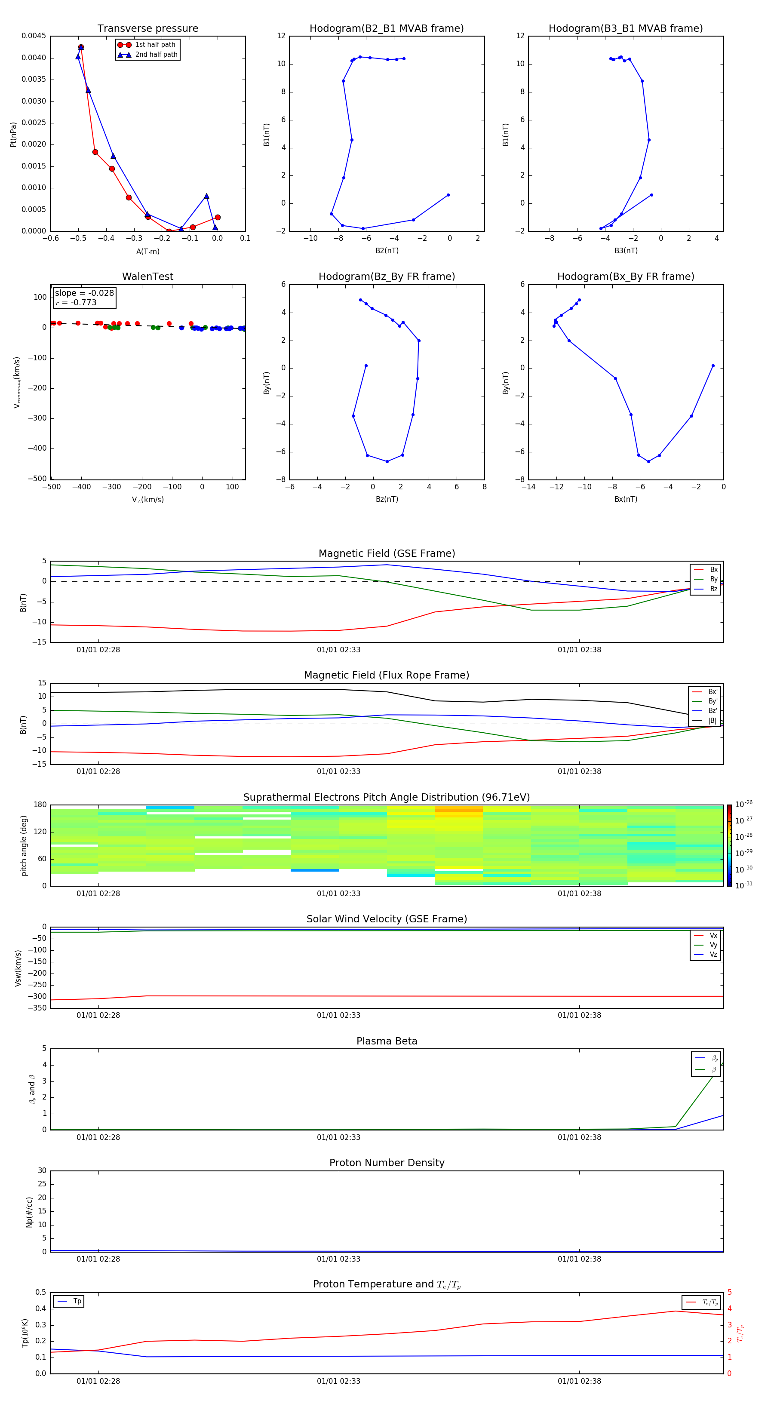Click the 'Pt(nPa)' y-axis label

click(x=13, y=135)
